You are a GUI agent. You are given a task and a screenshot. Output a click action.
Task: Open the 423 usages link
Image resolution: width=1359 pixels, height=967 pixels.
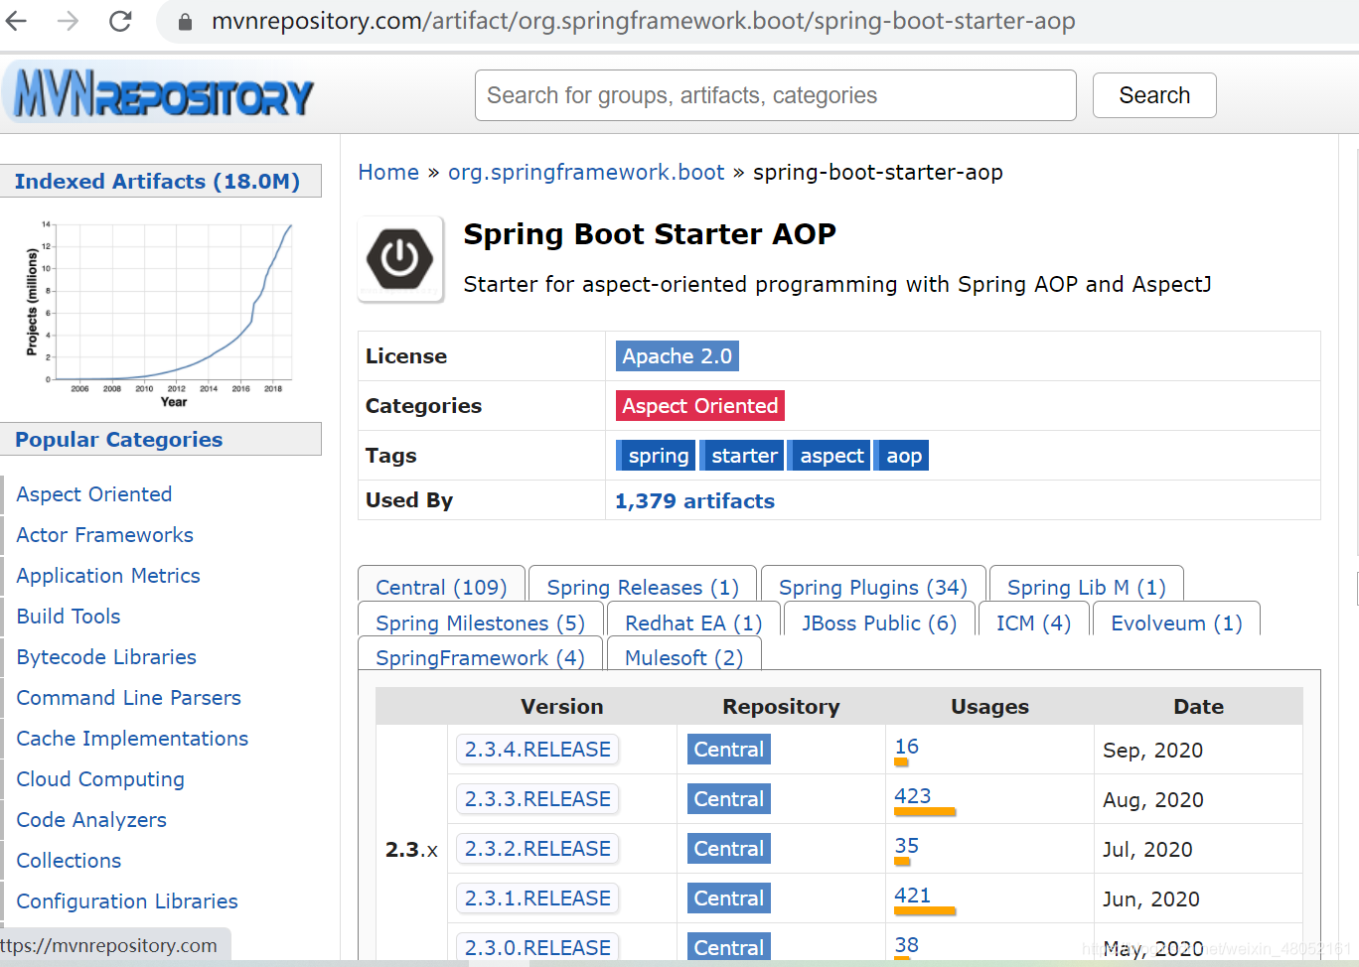912,796
